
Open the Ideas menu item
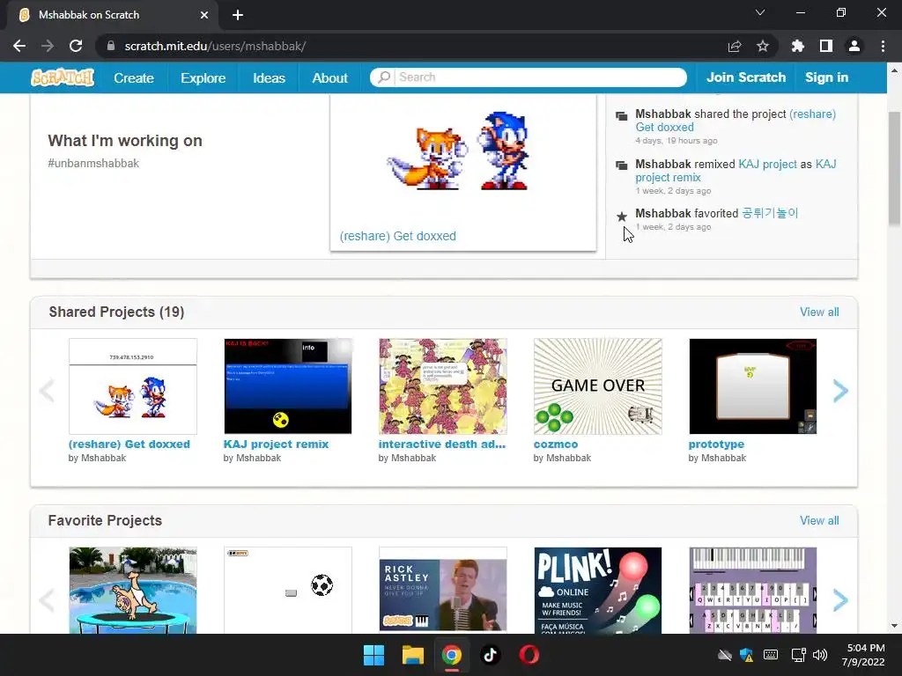pos(269,77)
